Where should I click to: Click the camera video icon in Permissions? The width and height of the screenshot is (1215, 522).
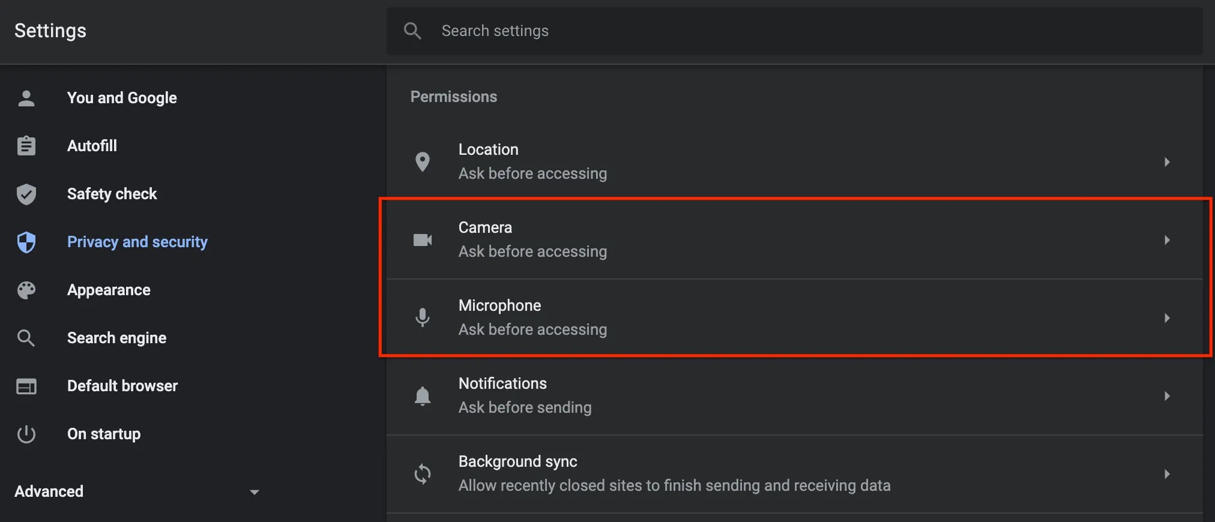coord(423,239)
